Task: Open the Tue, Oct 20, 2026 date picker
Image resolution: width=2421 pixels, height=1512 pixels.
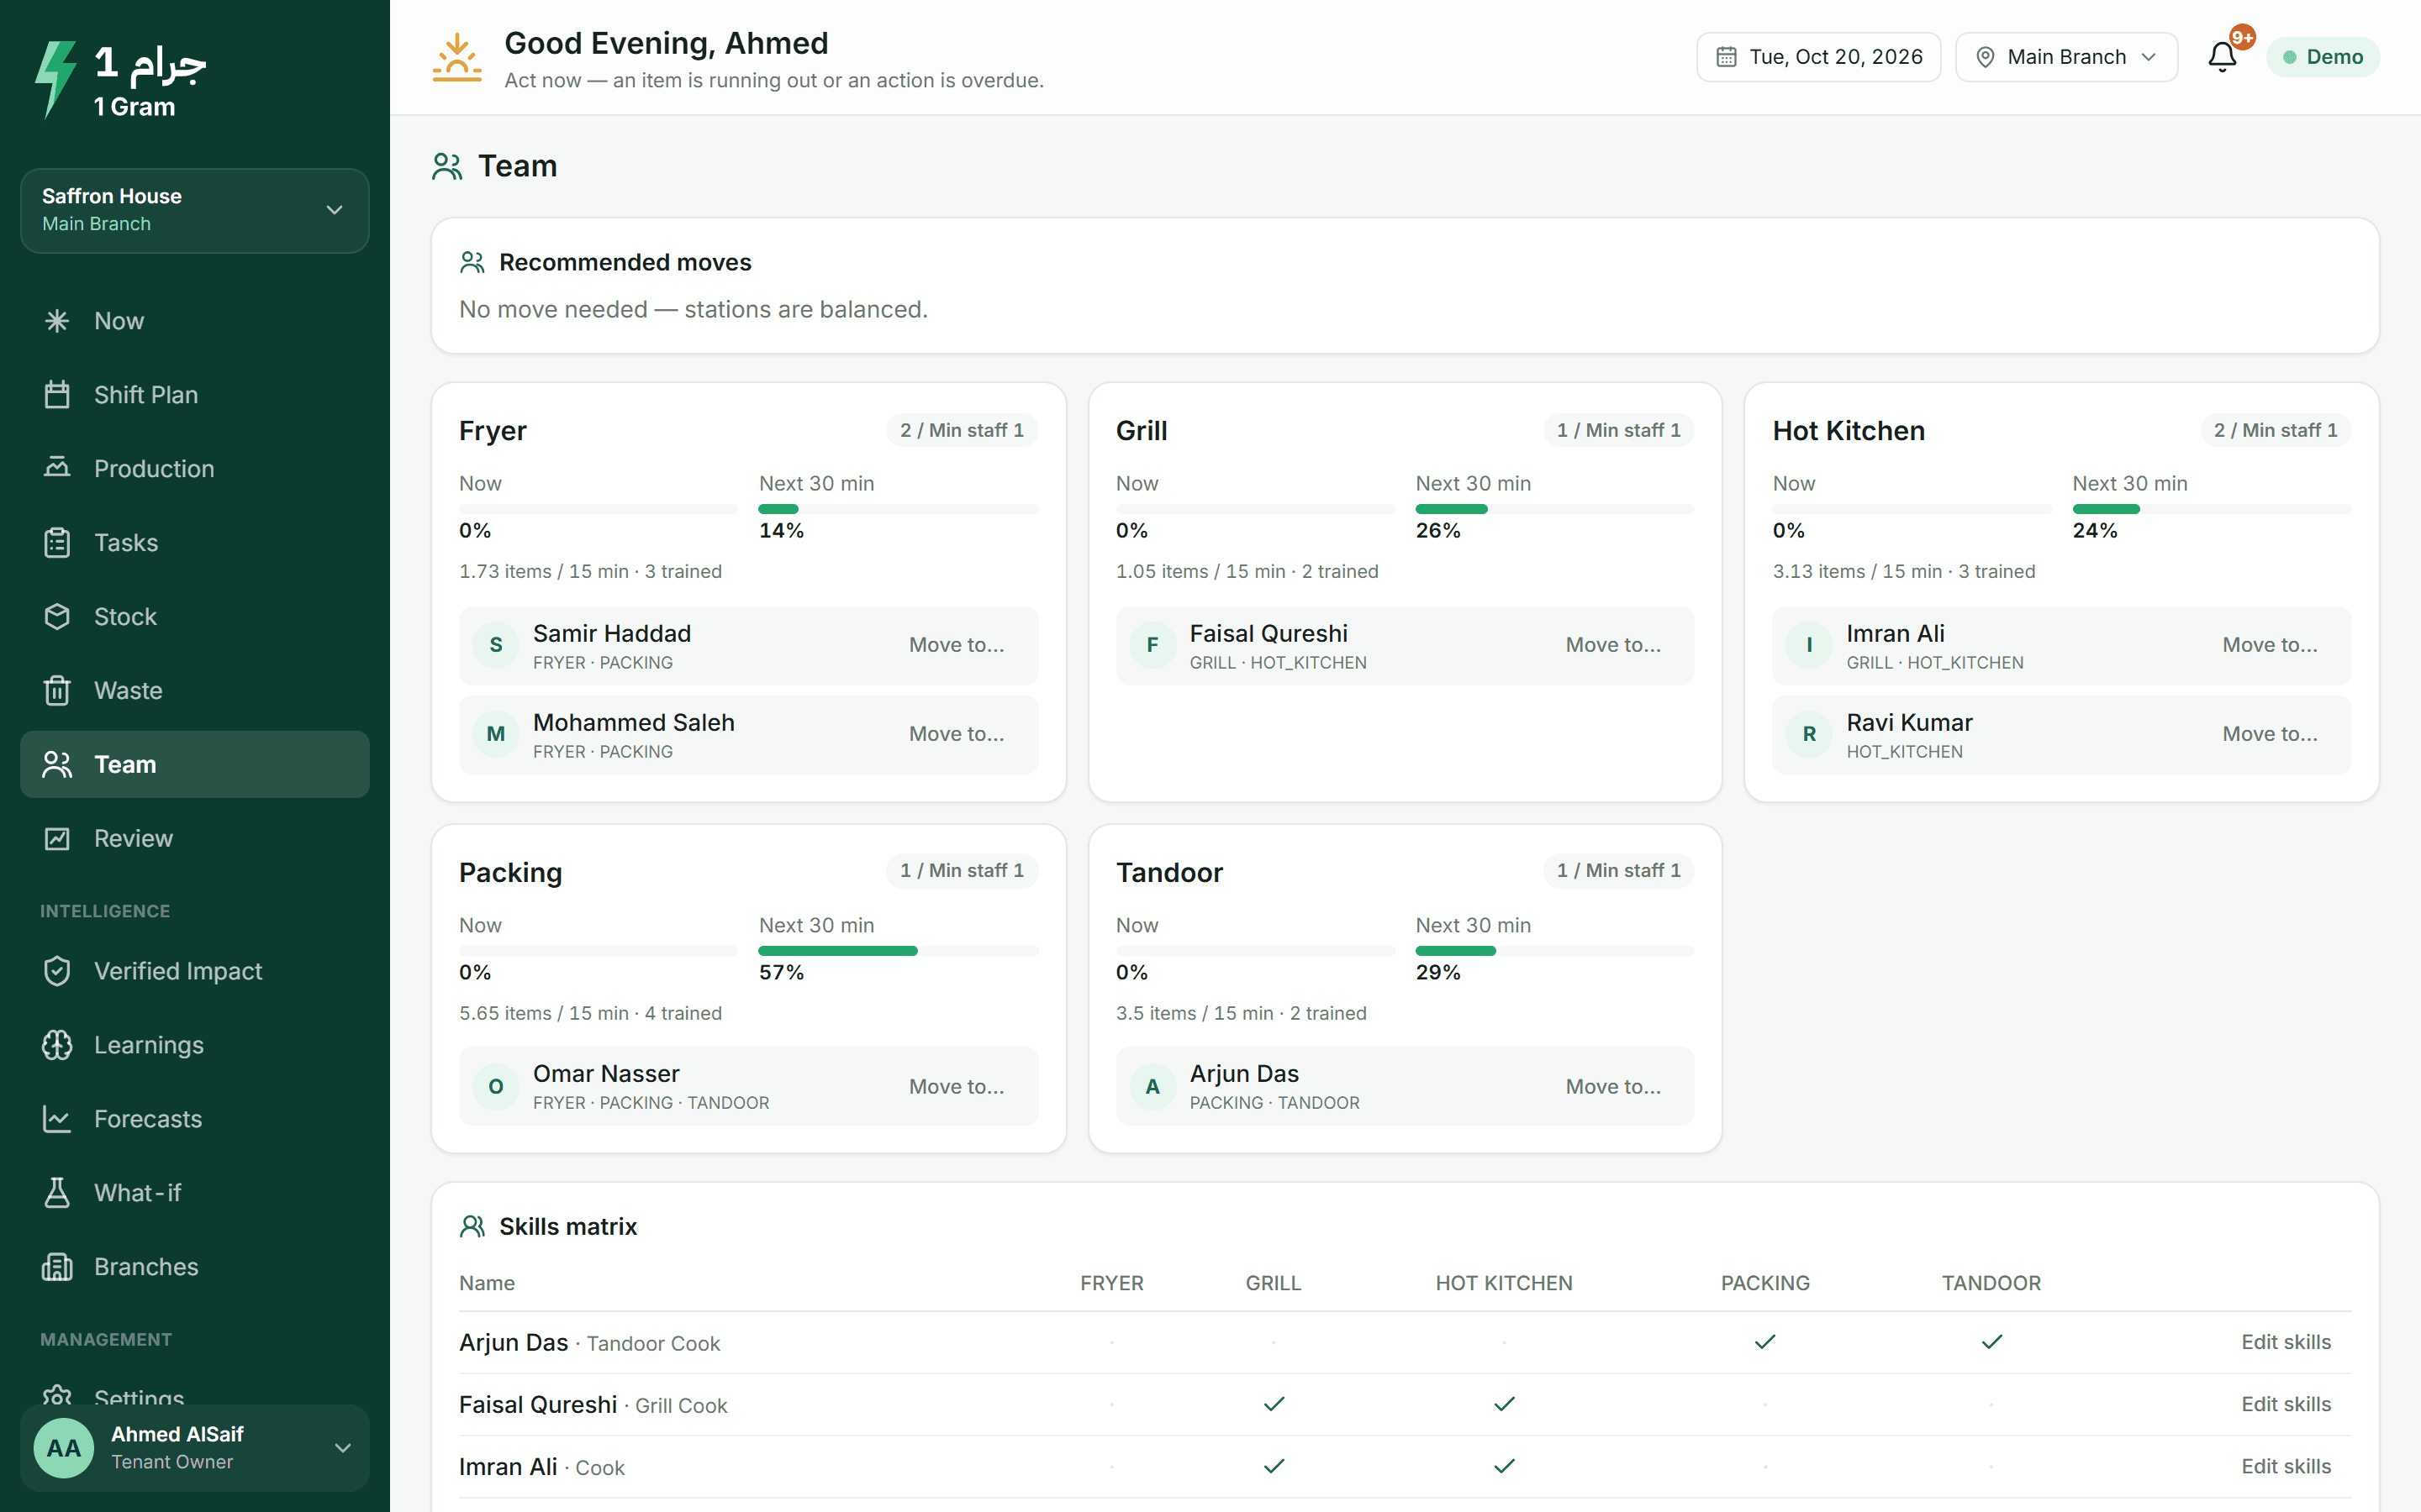Action: pyautogui.click(x=1819, y=57)
